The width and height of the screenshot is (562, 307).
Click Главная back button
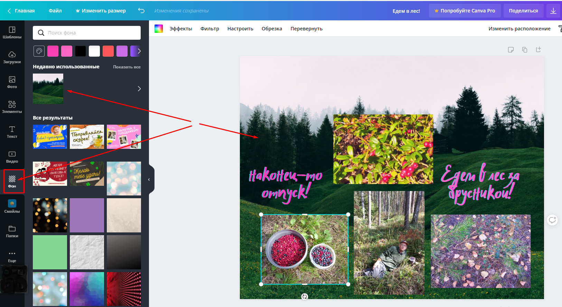21,11
